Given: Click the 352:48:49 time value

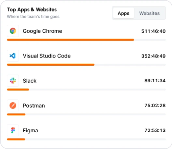Looking at the screenshot, I should (153, 56).
